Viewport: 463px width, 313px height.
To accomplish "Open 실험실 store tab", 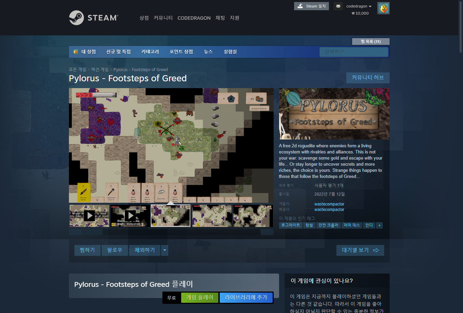I will [230, 52].
